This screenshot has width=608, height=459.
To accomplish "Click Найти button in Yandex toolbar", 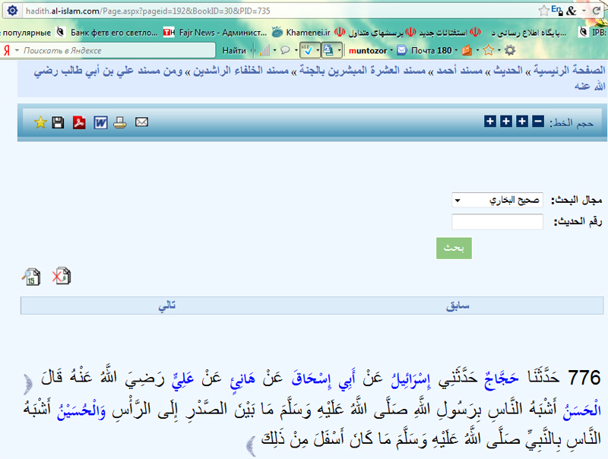I will [234, 50].
